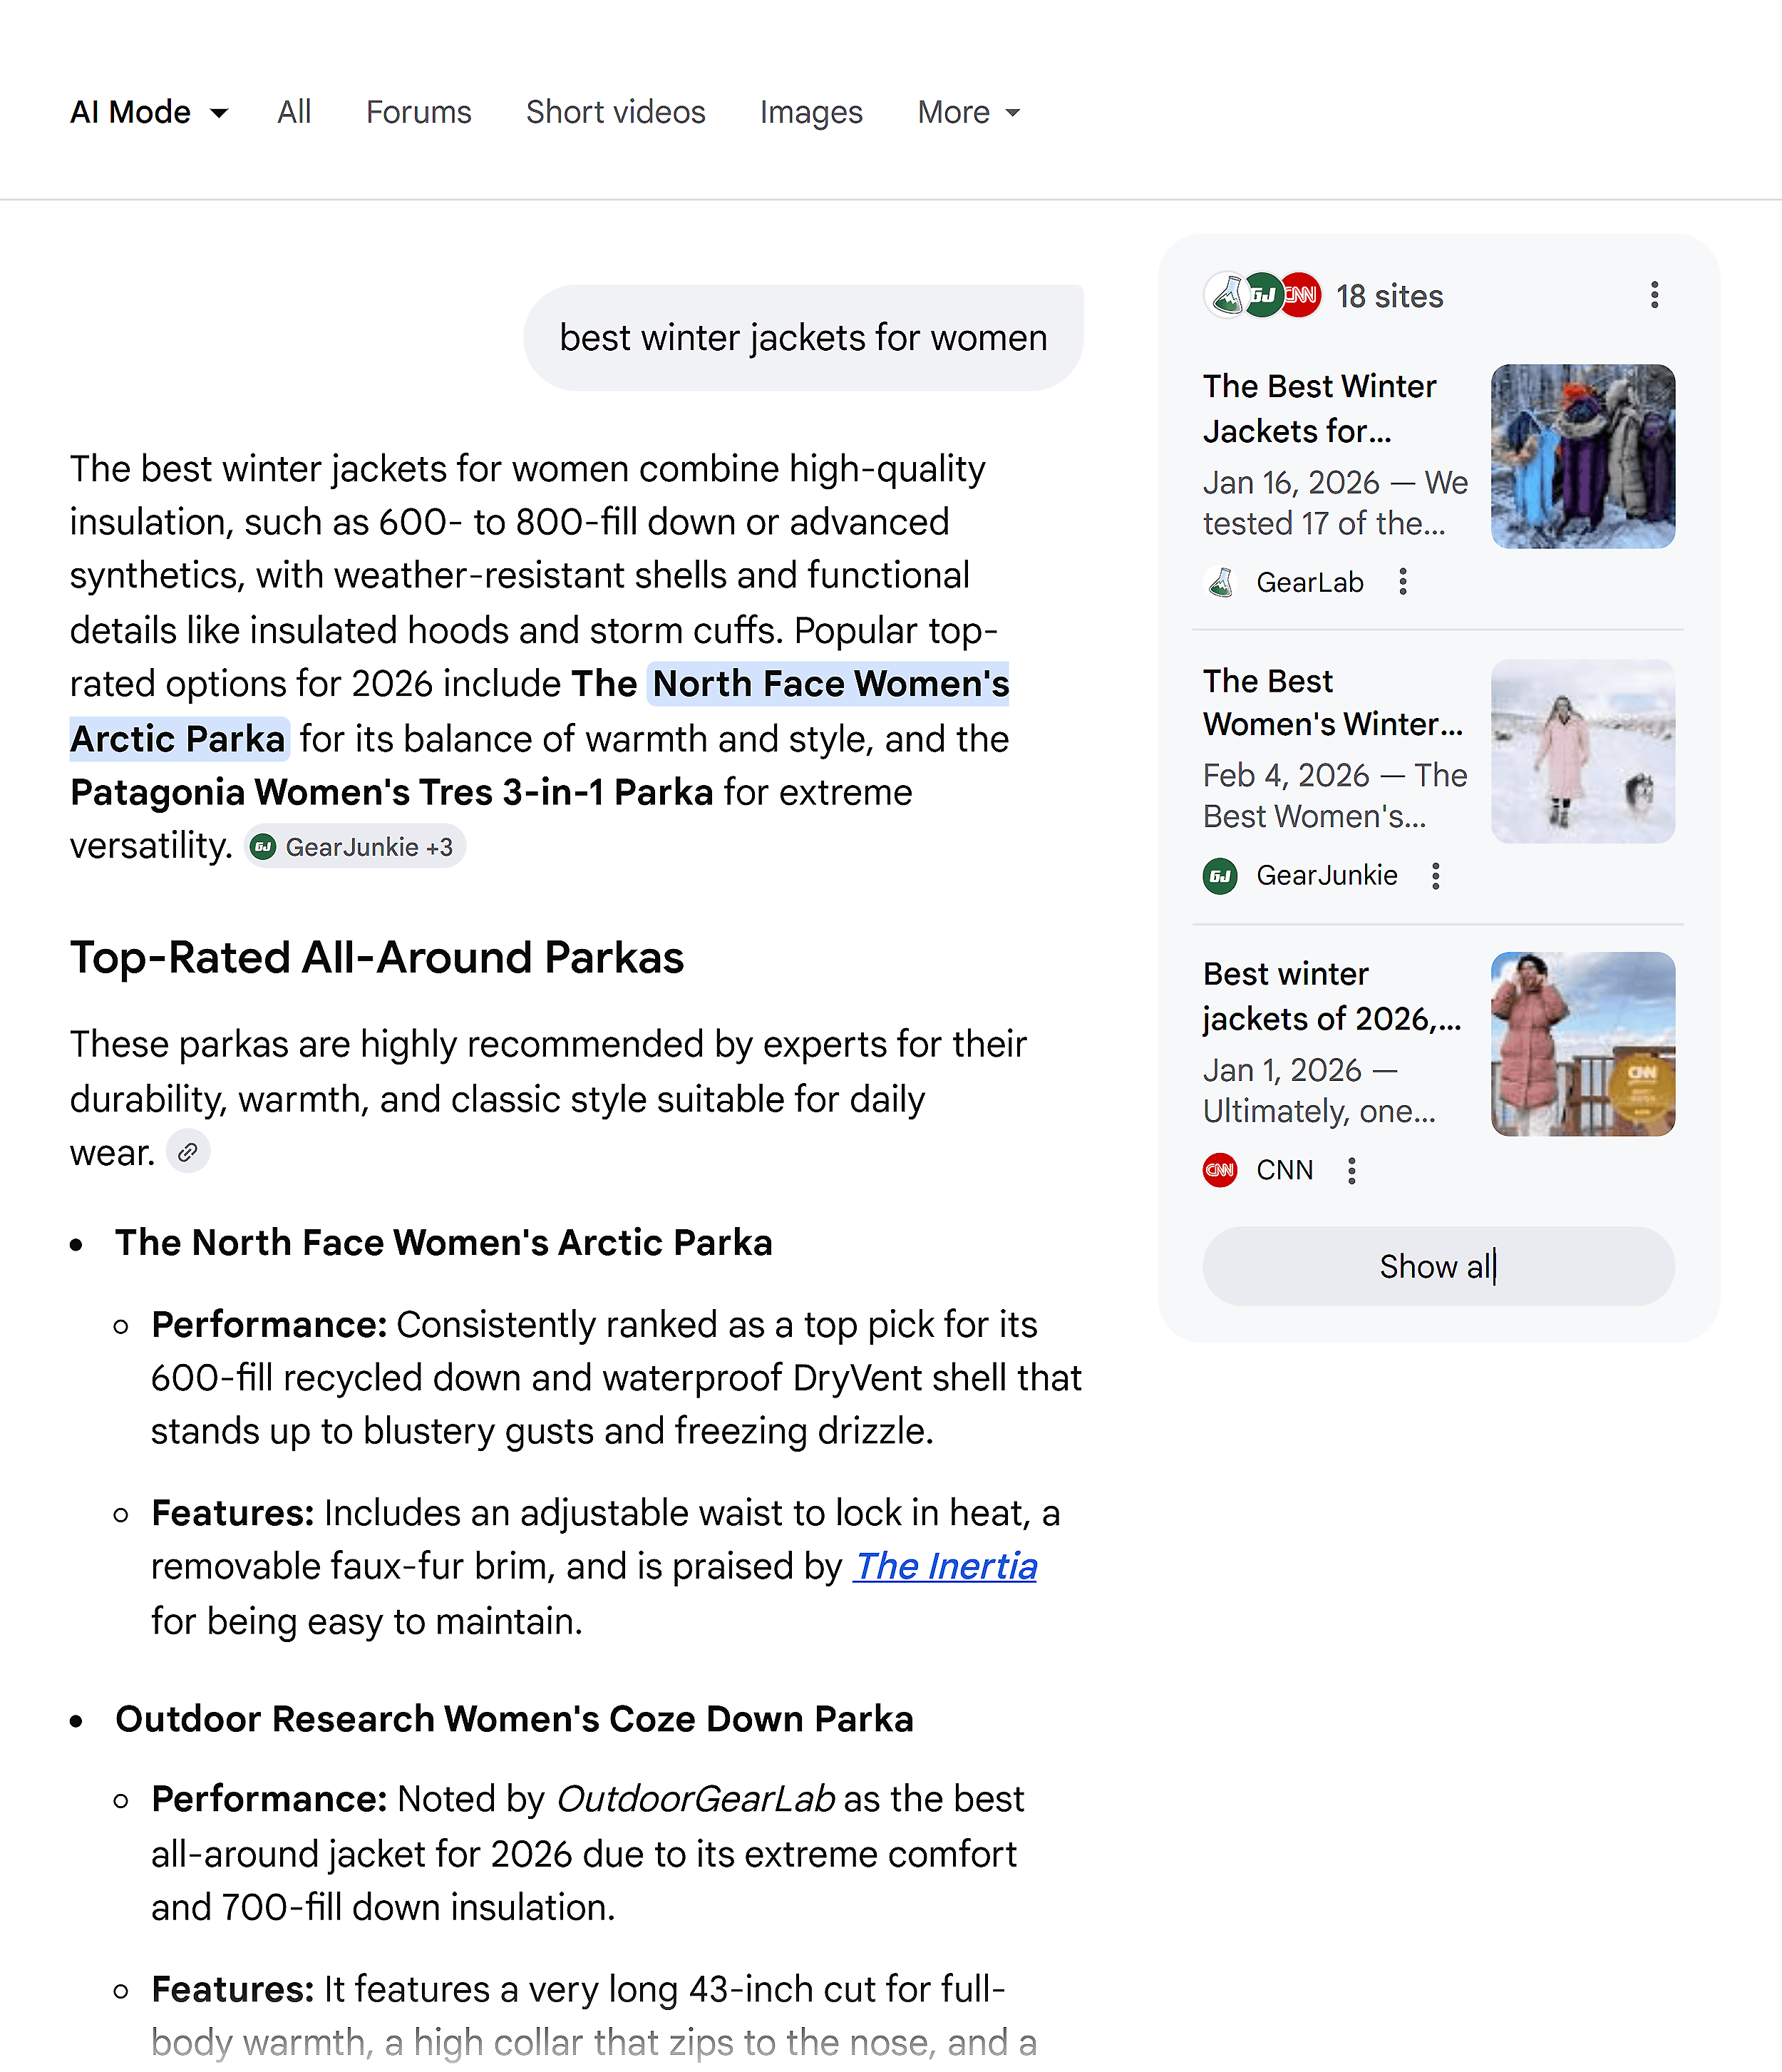Switch to the Images tab
This screenshot has width=1782, height=2072.
[x=810, y=112]
